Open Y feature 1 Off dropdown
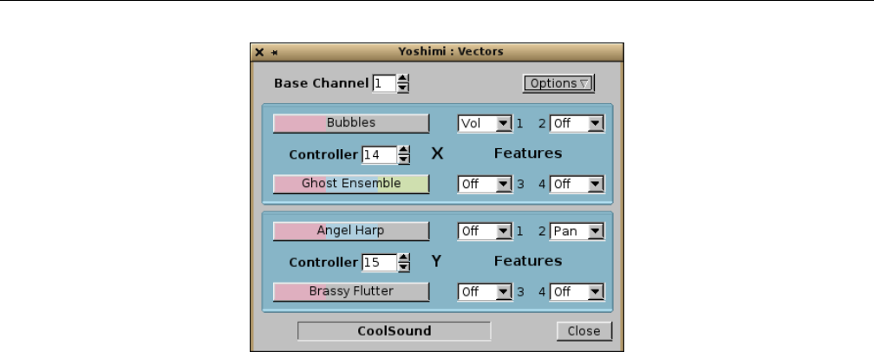Image resolution: width=874 pixels, height=352 pixels. tap(485, 231)
